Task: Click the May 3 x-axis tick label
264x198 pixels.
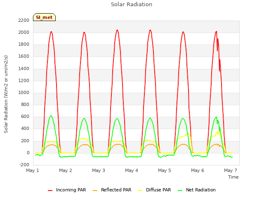Action: [99, 170]
